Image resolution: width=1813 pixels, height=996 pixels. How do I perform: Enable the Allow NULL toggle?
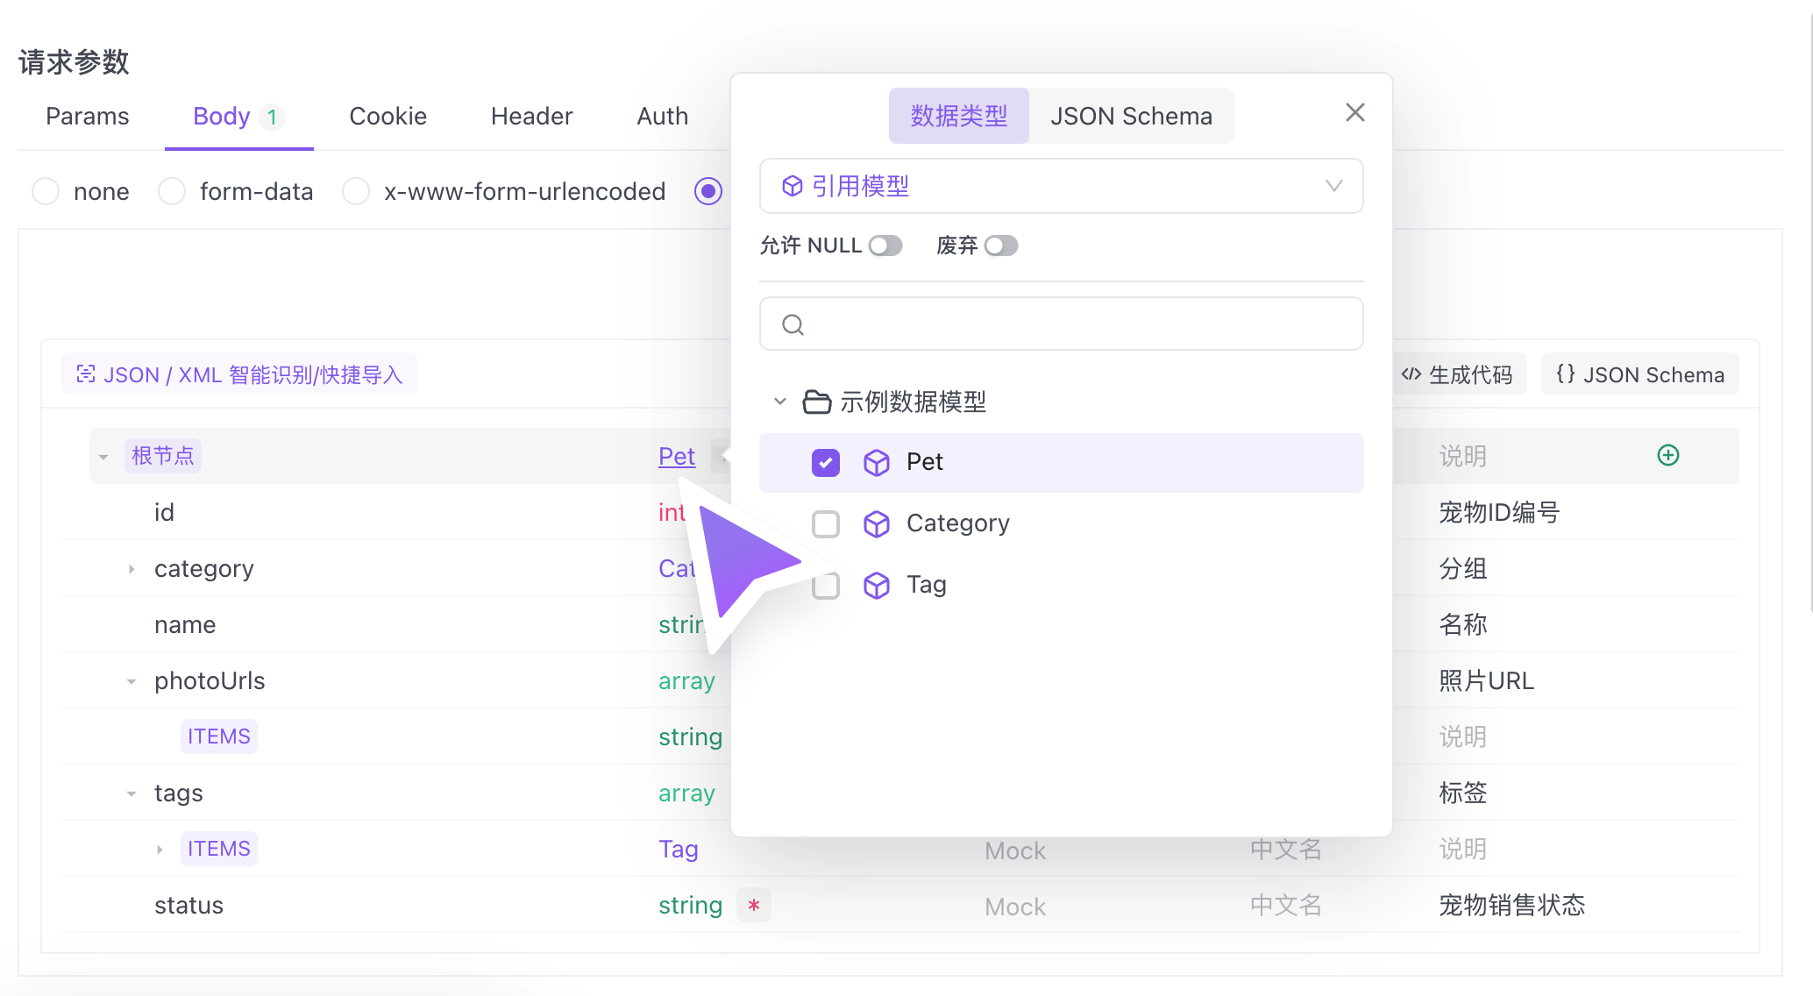click(885, 245)
